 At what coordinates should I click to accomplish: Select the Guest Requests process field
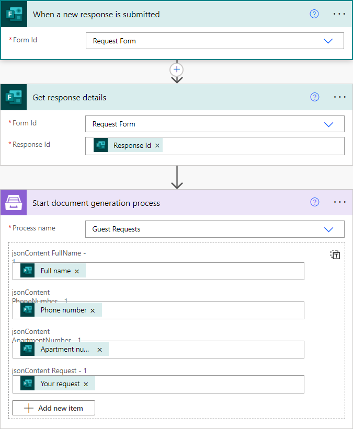[x=215, y=229]
